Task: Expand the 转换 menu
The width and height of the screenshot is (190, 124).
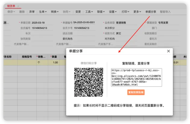Action: 55,12
